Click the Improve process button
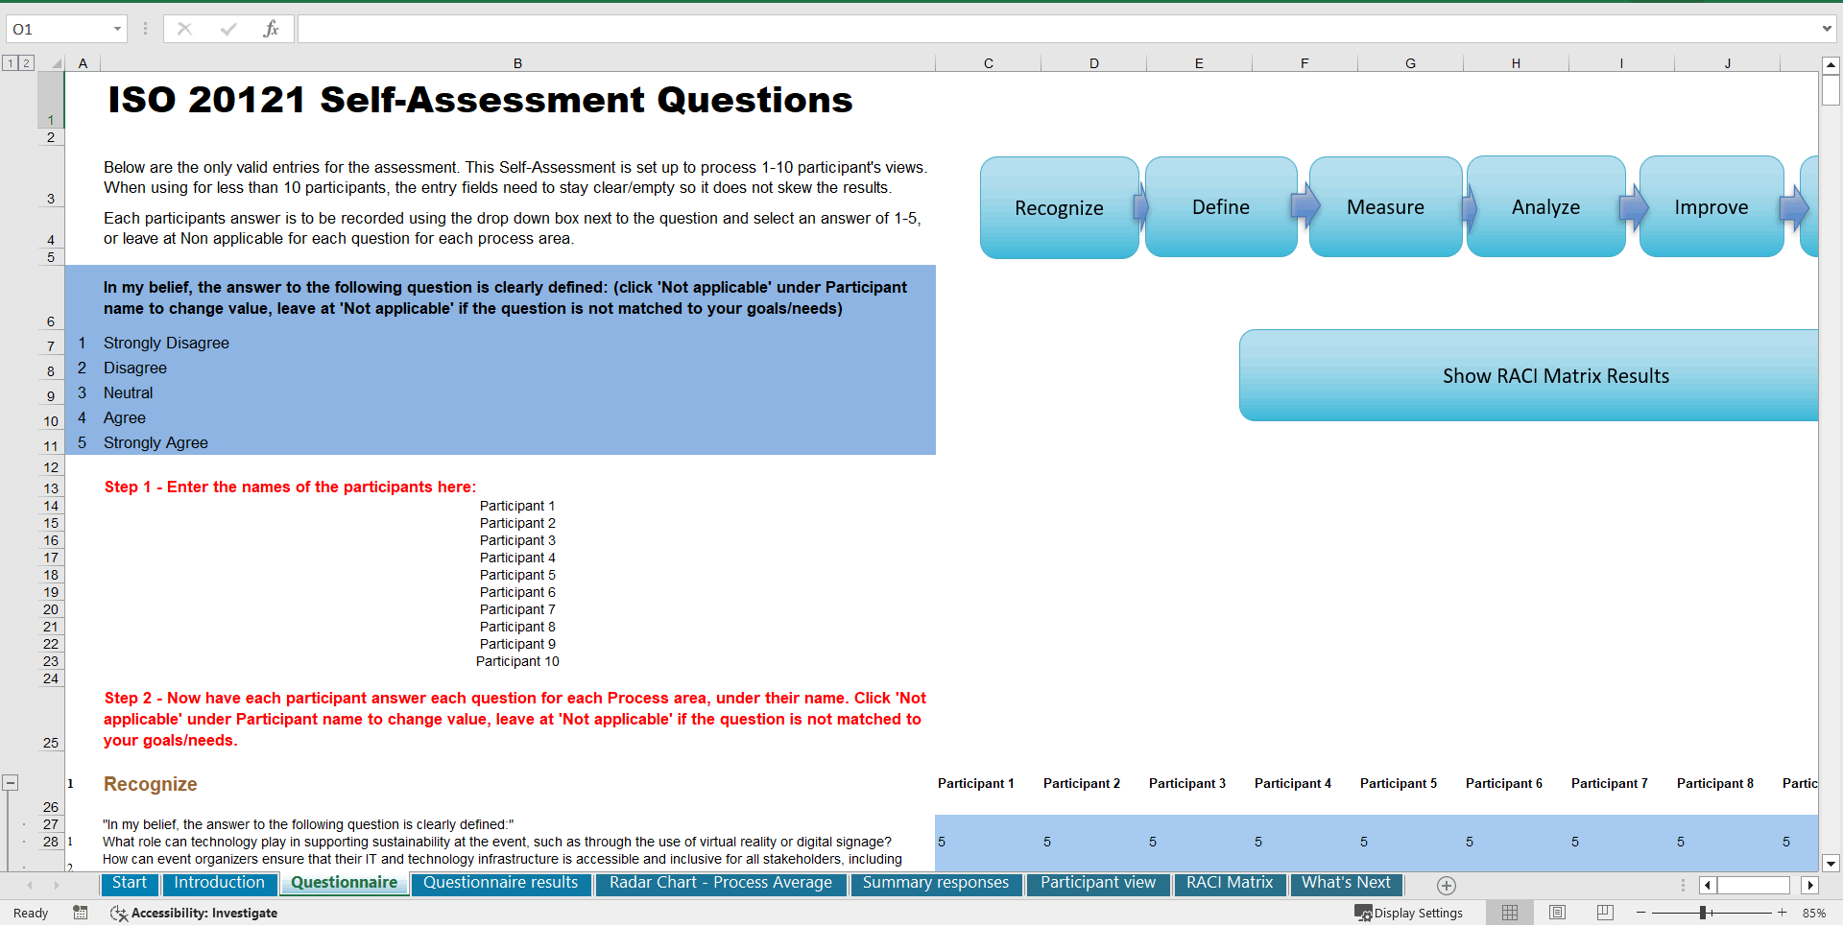Screen dimensions: 1843x927 pyautogui.click(x=1711, y=207)
